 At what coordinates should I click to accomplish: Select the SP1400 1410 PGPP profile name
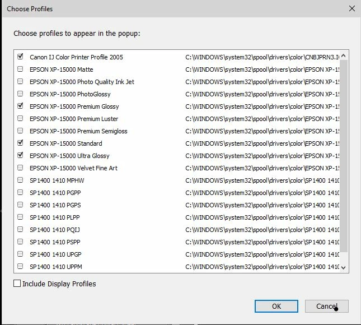(x=55, y=193)
